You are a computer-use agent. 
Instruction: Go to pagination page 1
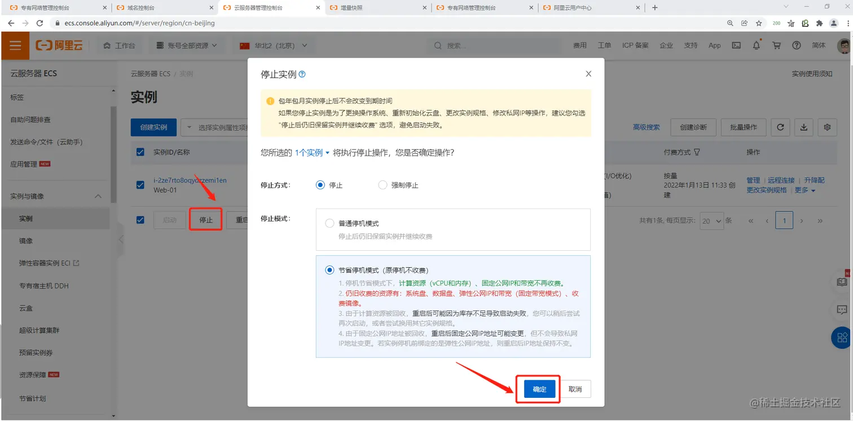784,221
